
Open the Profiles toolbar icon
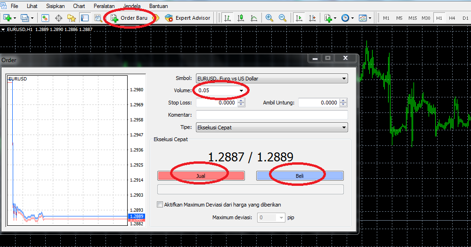click(24, 18)
